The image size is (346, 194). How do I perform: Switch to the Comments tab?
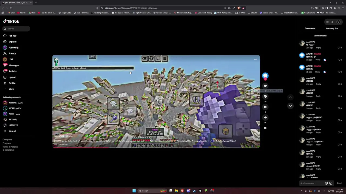click(310, 28)
